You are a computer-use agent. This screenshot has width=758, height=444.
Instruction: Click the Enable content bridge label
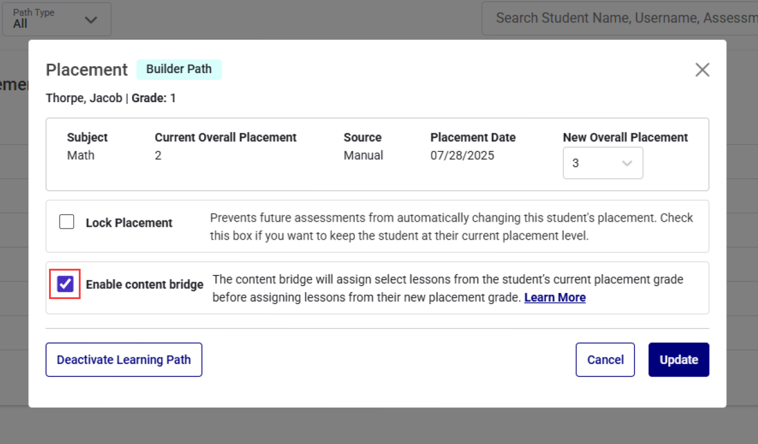(145, 285)
